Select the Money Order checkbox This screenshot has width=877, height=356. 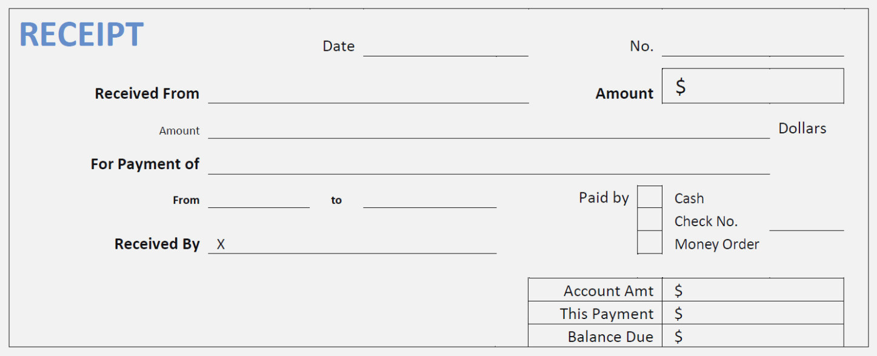click(650, 243)
